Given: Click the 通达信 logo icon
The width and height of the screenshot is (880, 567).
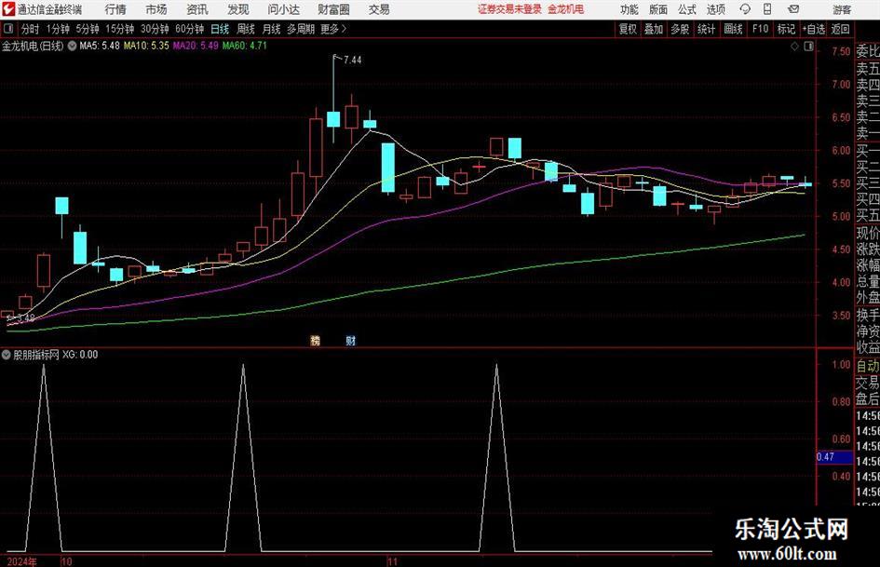Looking at the screenshot, I should pos(7,9).
